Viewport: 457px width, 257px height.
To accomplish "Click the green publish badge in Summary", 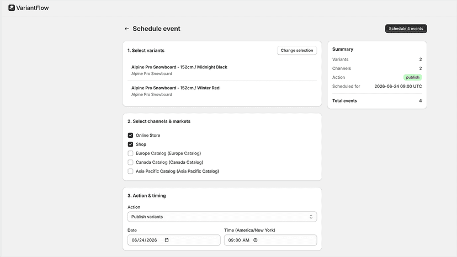I will tap(412, 77).
